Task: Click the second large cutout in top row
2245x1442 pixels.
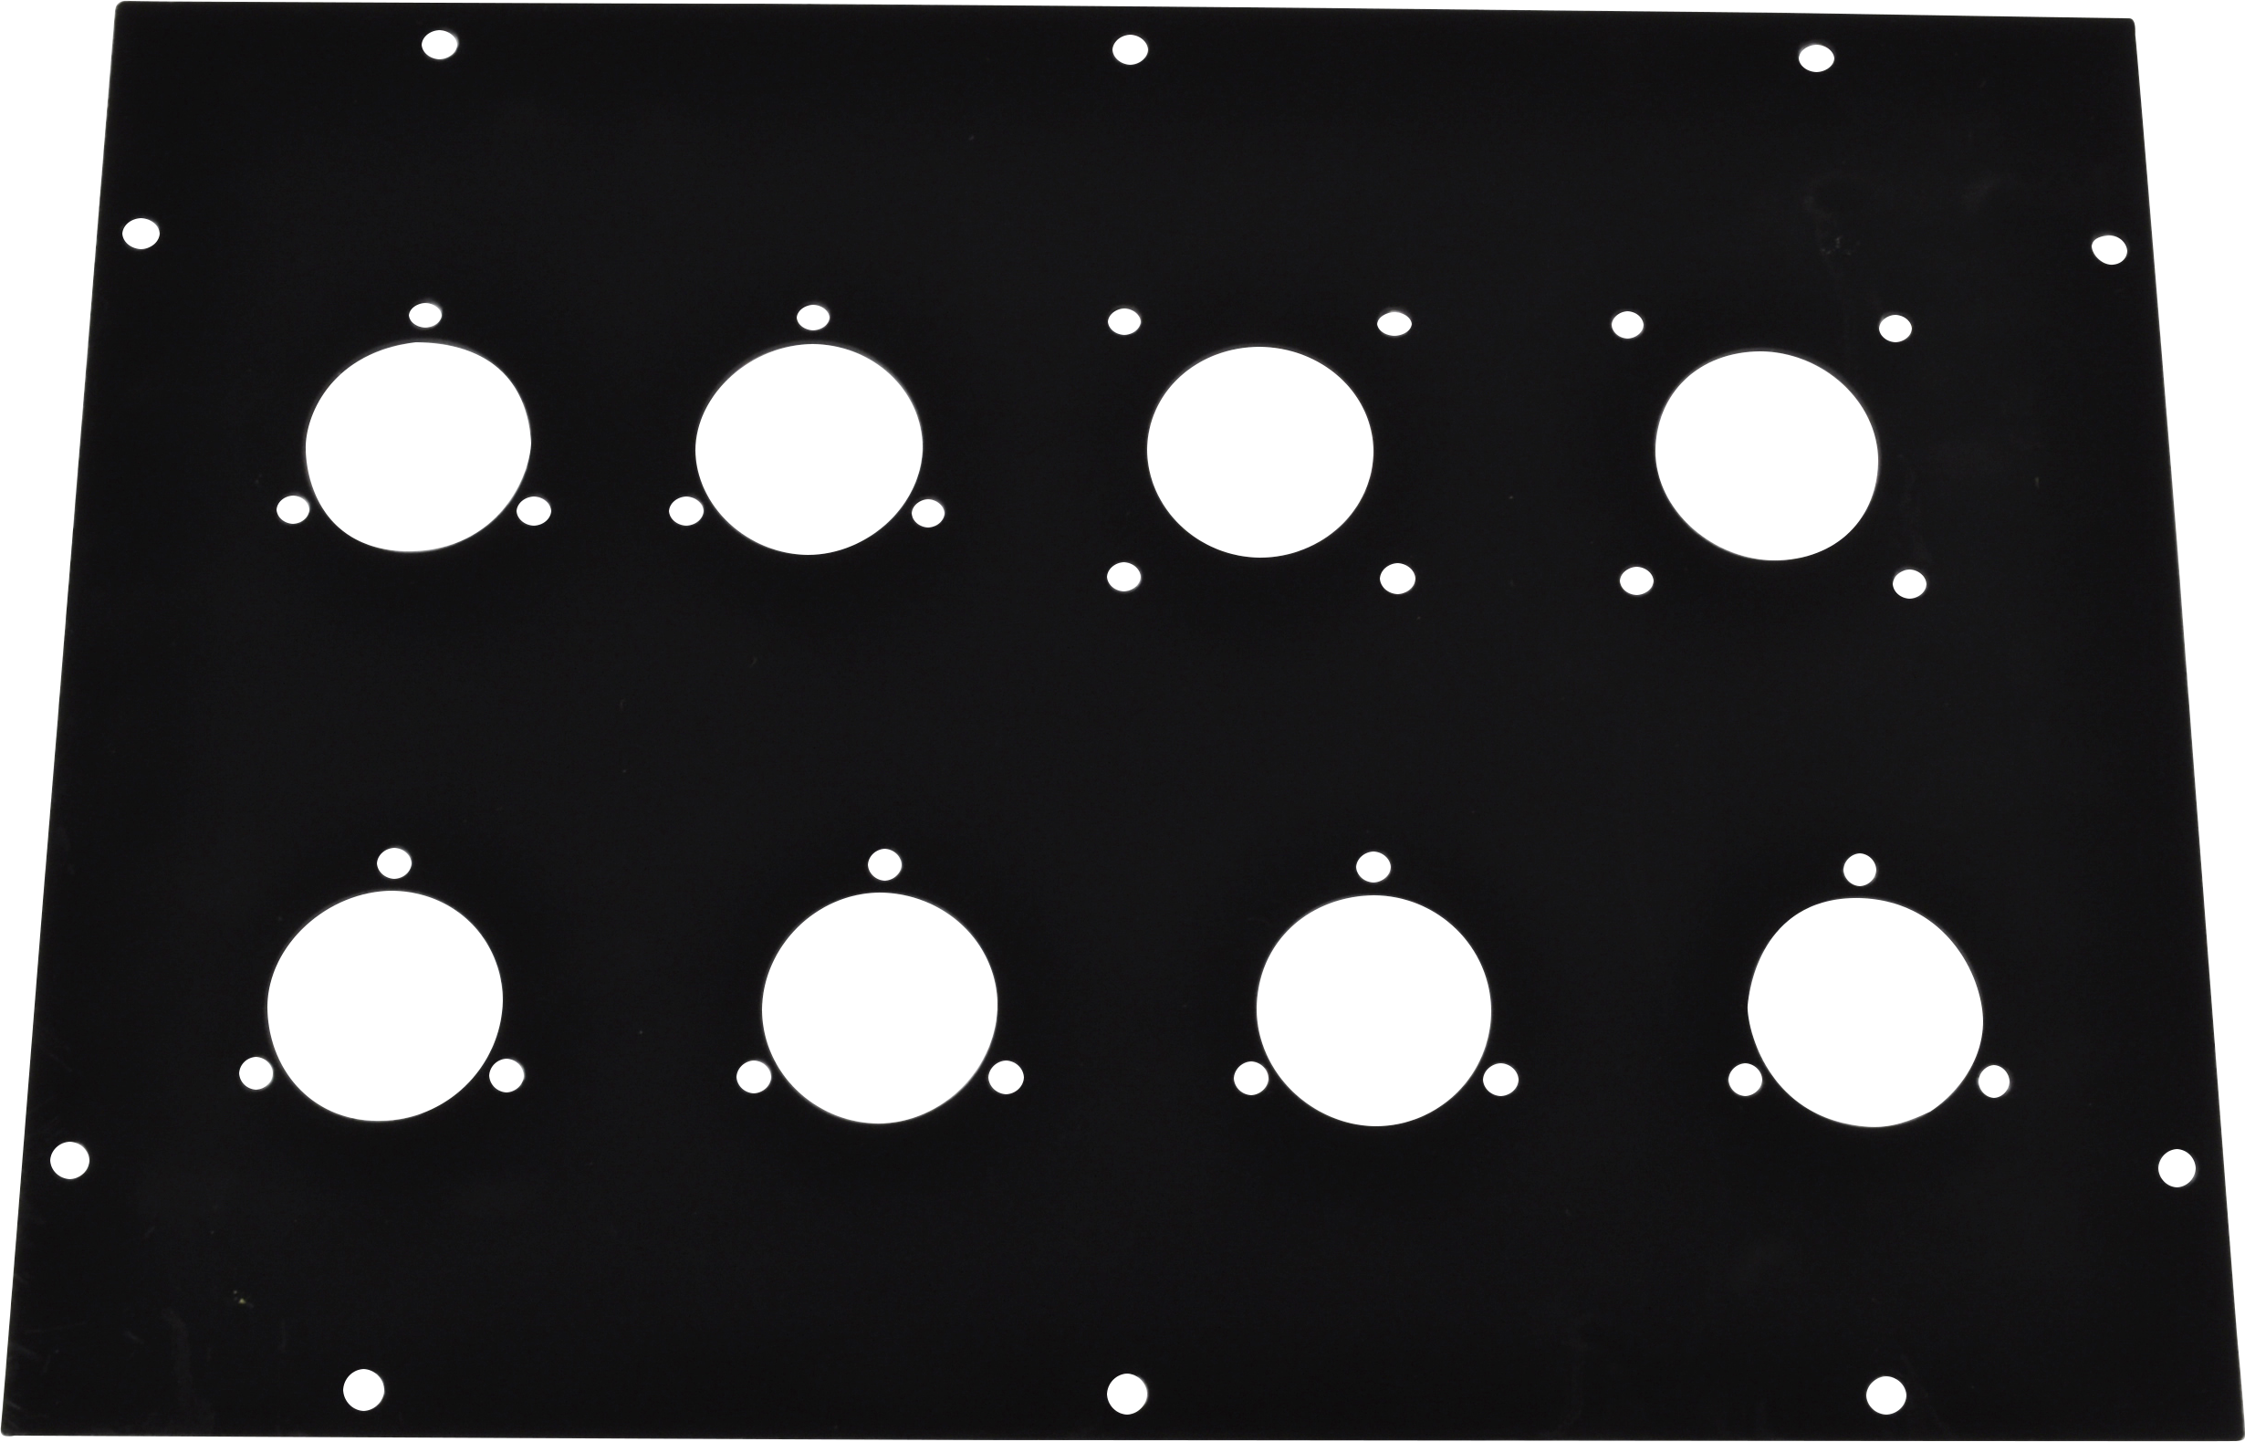Action: (x=809, y=448)
